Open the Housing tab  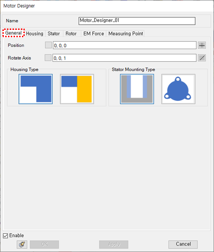[35, 34]
